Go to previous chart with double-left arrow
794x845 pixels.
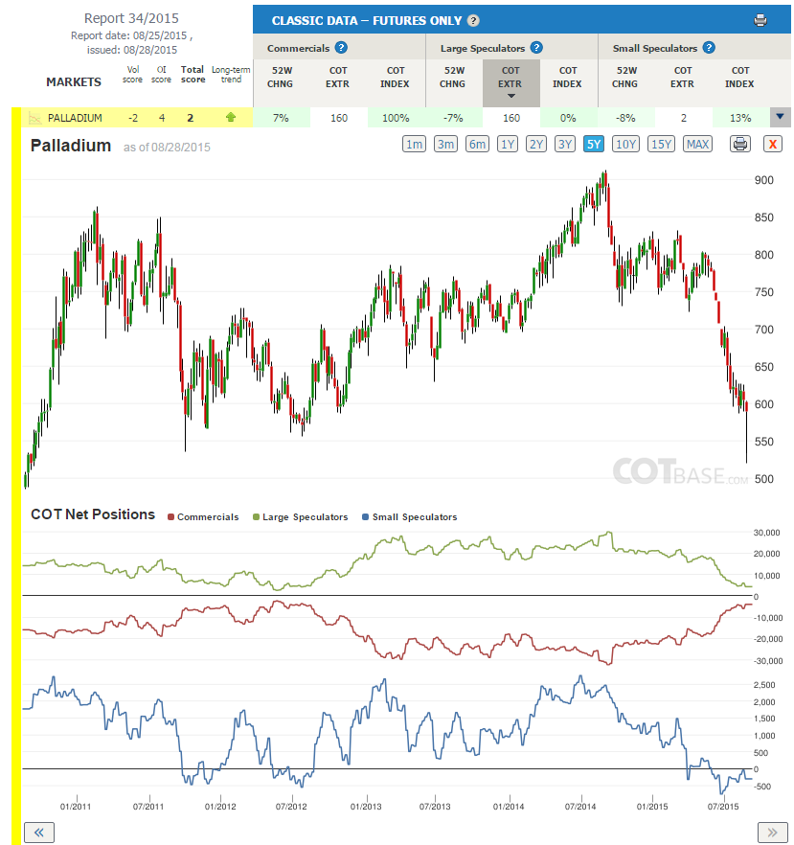coord(38,832)
